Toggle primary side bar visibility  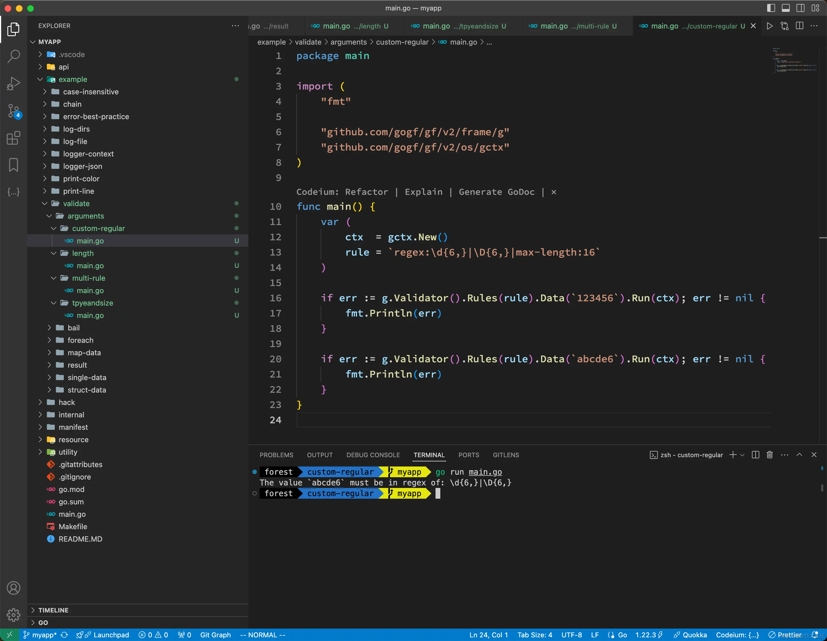(771, 8)
